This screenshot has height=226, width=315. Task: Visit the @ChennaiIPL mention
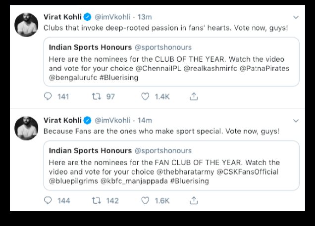pyautogui.click(x=158, y=68)
